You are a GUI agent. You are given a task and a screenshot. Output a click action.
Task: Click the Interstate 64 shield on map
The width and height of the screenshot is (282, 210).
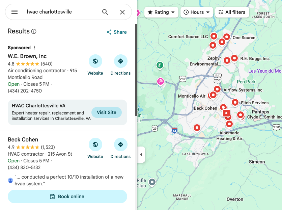[x=174, y=130]
